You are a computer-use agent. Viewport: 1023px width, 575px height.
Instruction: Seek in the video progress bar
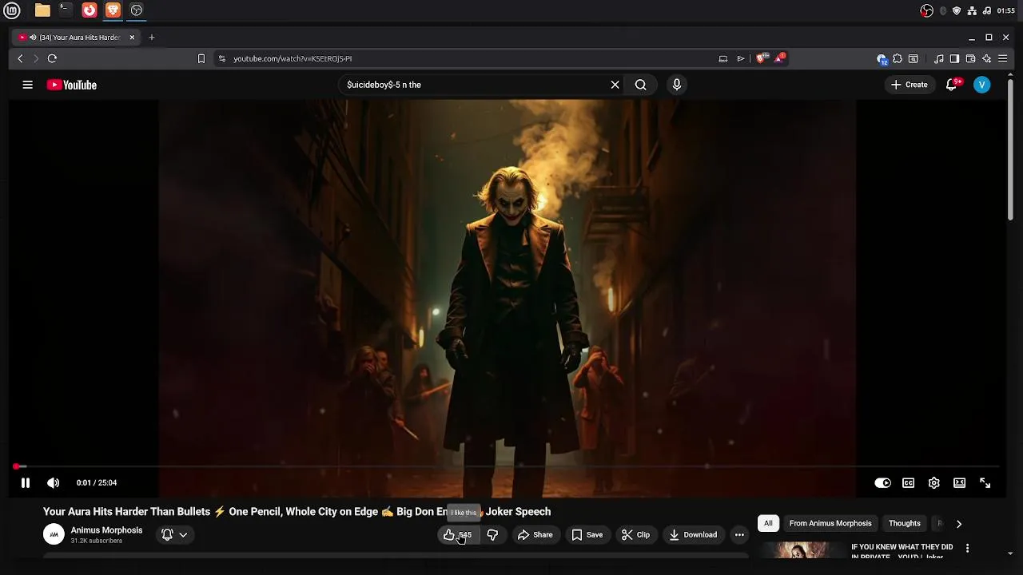pos(507,466)
